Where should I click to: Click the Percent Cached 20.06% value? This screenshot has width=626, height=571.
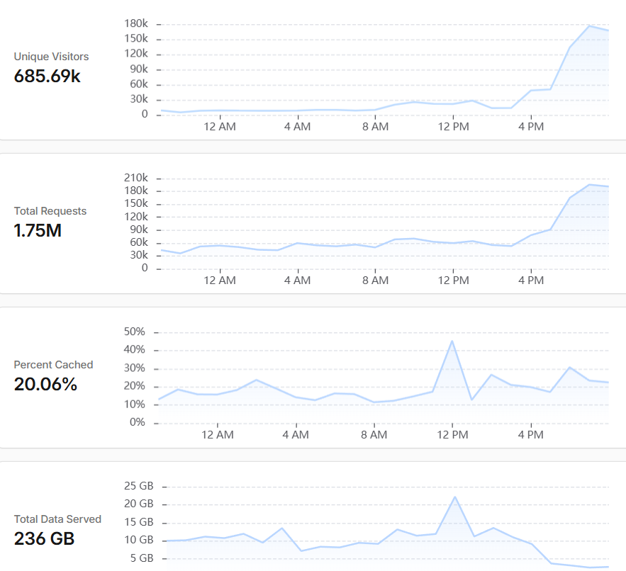[45, 384]
